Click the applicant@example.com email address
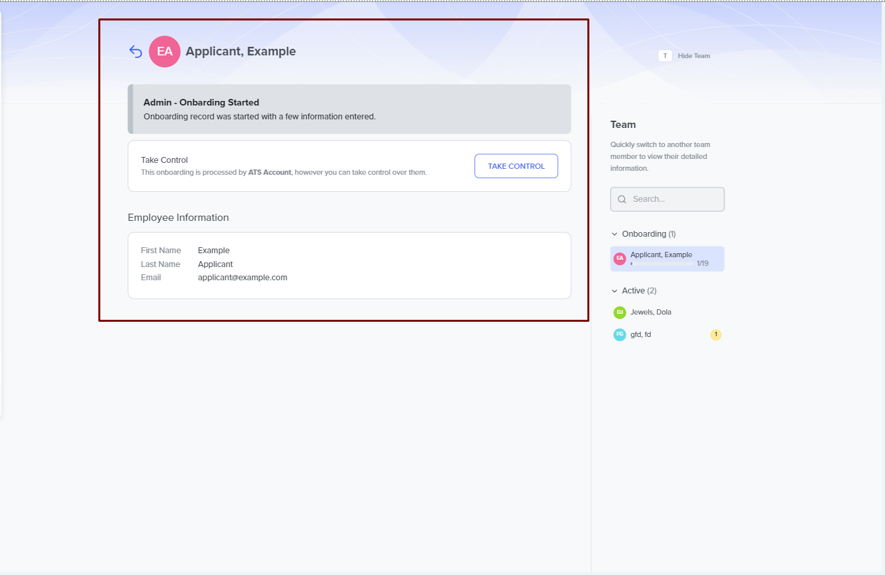The image size is (885, 575). (242, 278)
